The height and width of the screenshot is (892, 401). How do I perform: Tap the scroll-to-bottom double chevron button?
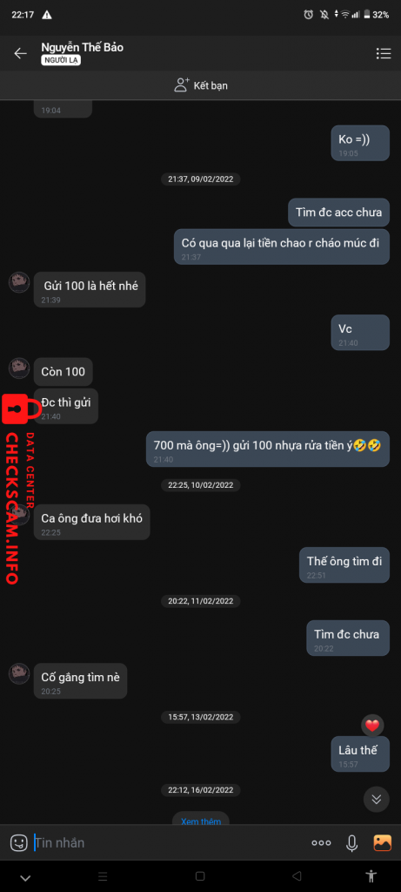tap(376, 799)
